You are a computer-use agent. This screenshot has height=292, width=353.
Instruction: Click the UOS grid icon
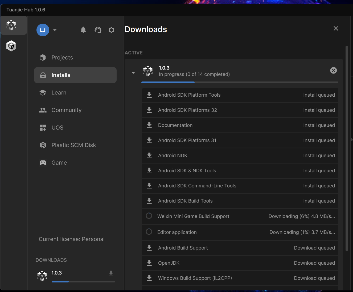point(43,128)
